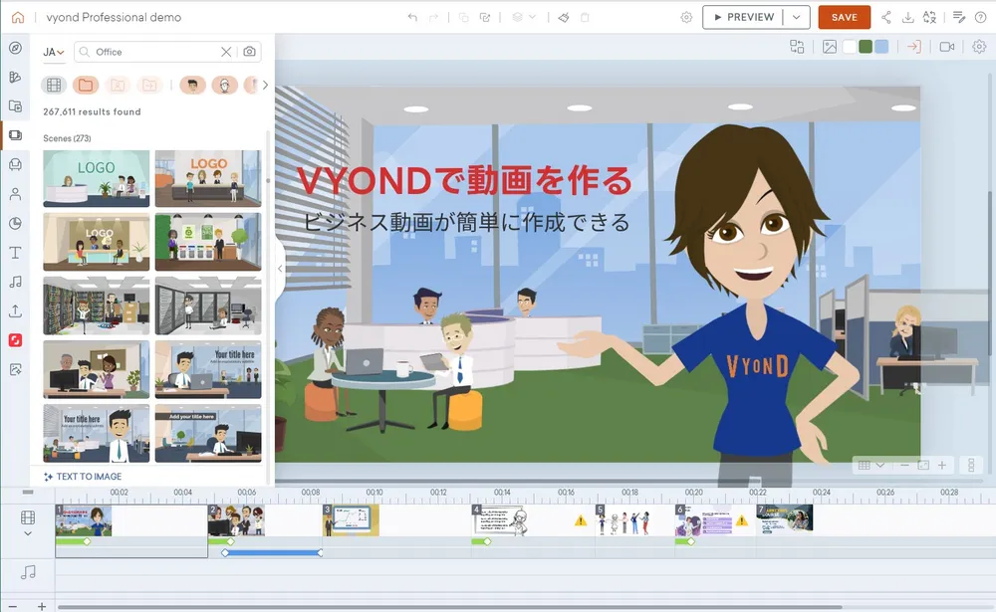Expand the Preview options dropdown arrow

coord(796,17)
